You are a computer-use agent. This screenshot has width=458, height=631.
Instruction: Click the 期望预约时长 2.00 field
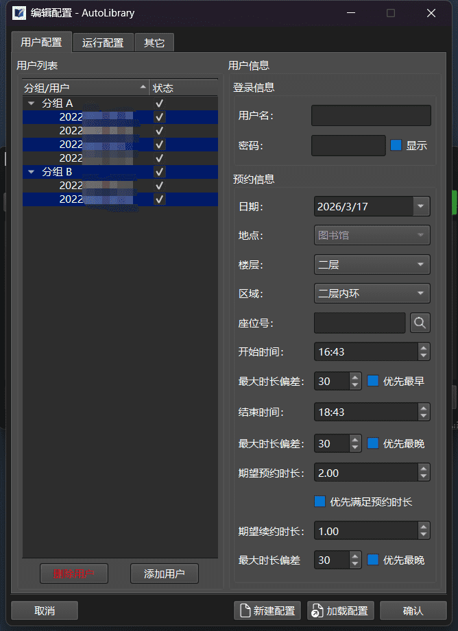pos(365,473)
